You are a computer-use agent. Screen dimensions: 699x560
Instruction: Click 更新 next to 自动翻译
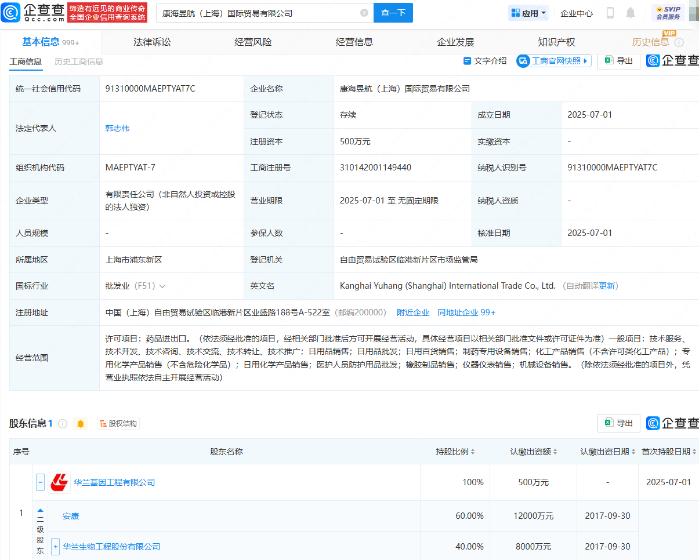click(x=607, y=286)
